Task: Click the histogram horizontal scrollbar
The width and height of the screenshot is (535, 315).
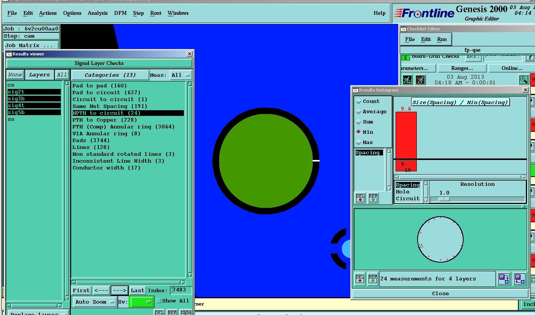Action: pos(460,177)
